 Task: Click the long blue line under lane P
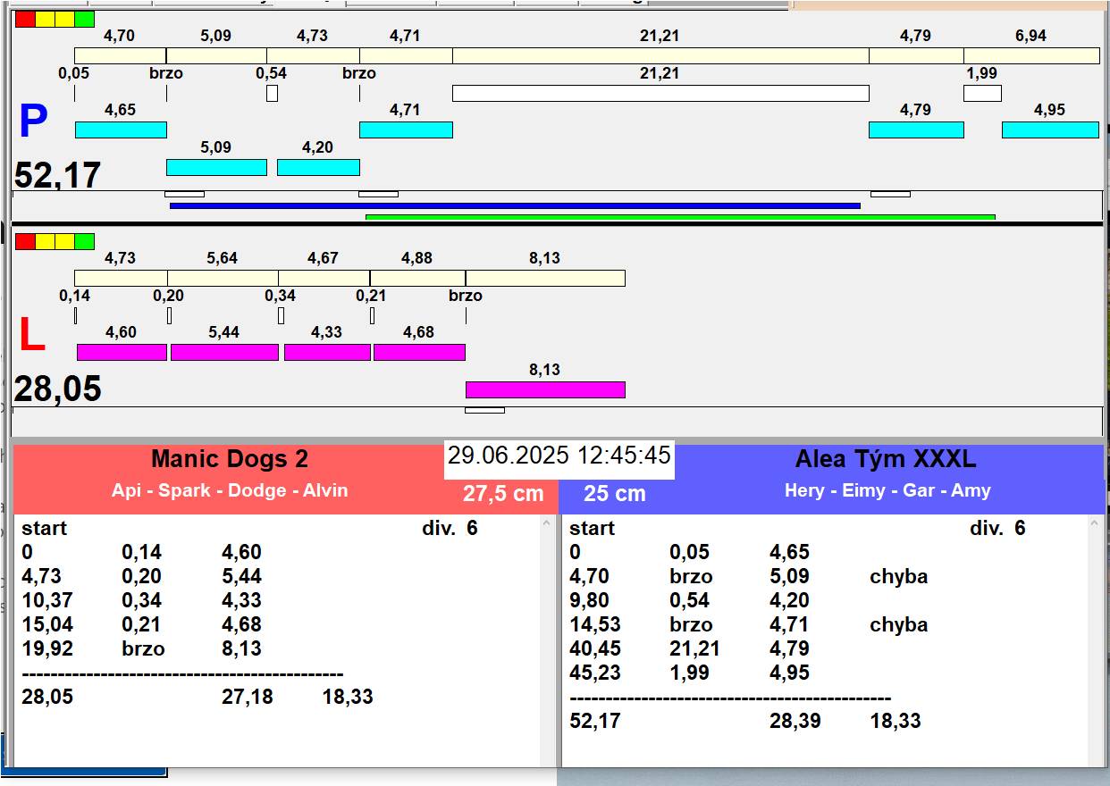515,205
